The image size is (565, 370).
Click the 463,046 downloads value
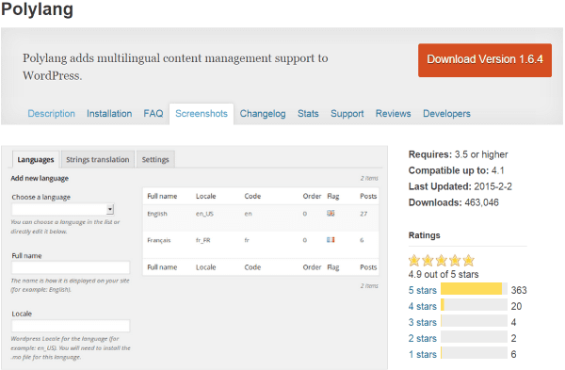pyautogui.click(x=481, y=202)
